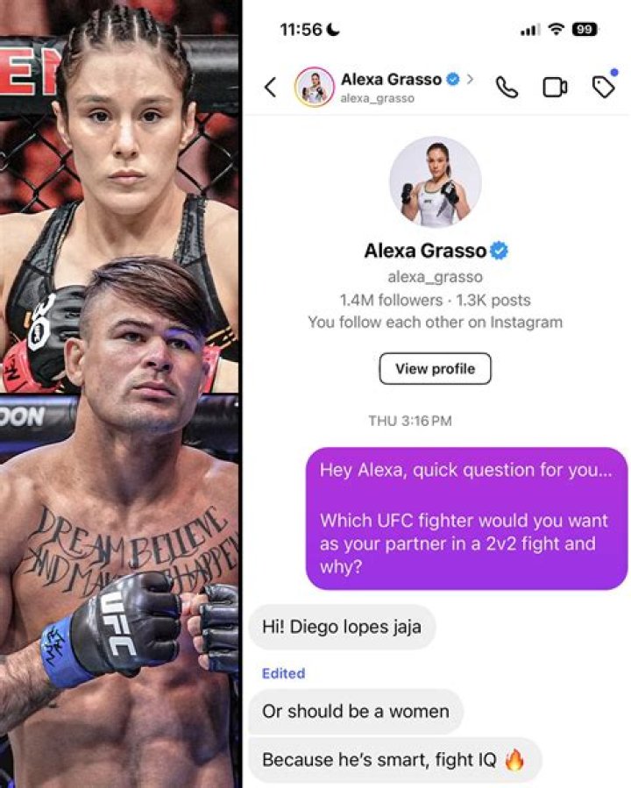
Task: Tap the purple sent message bubble
Action: (467, 518)
